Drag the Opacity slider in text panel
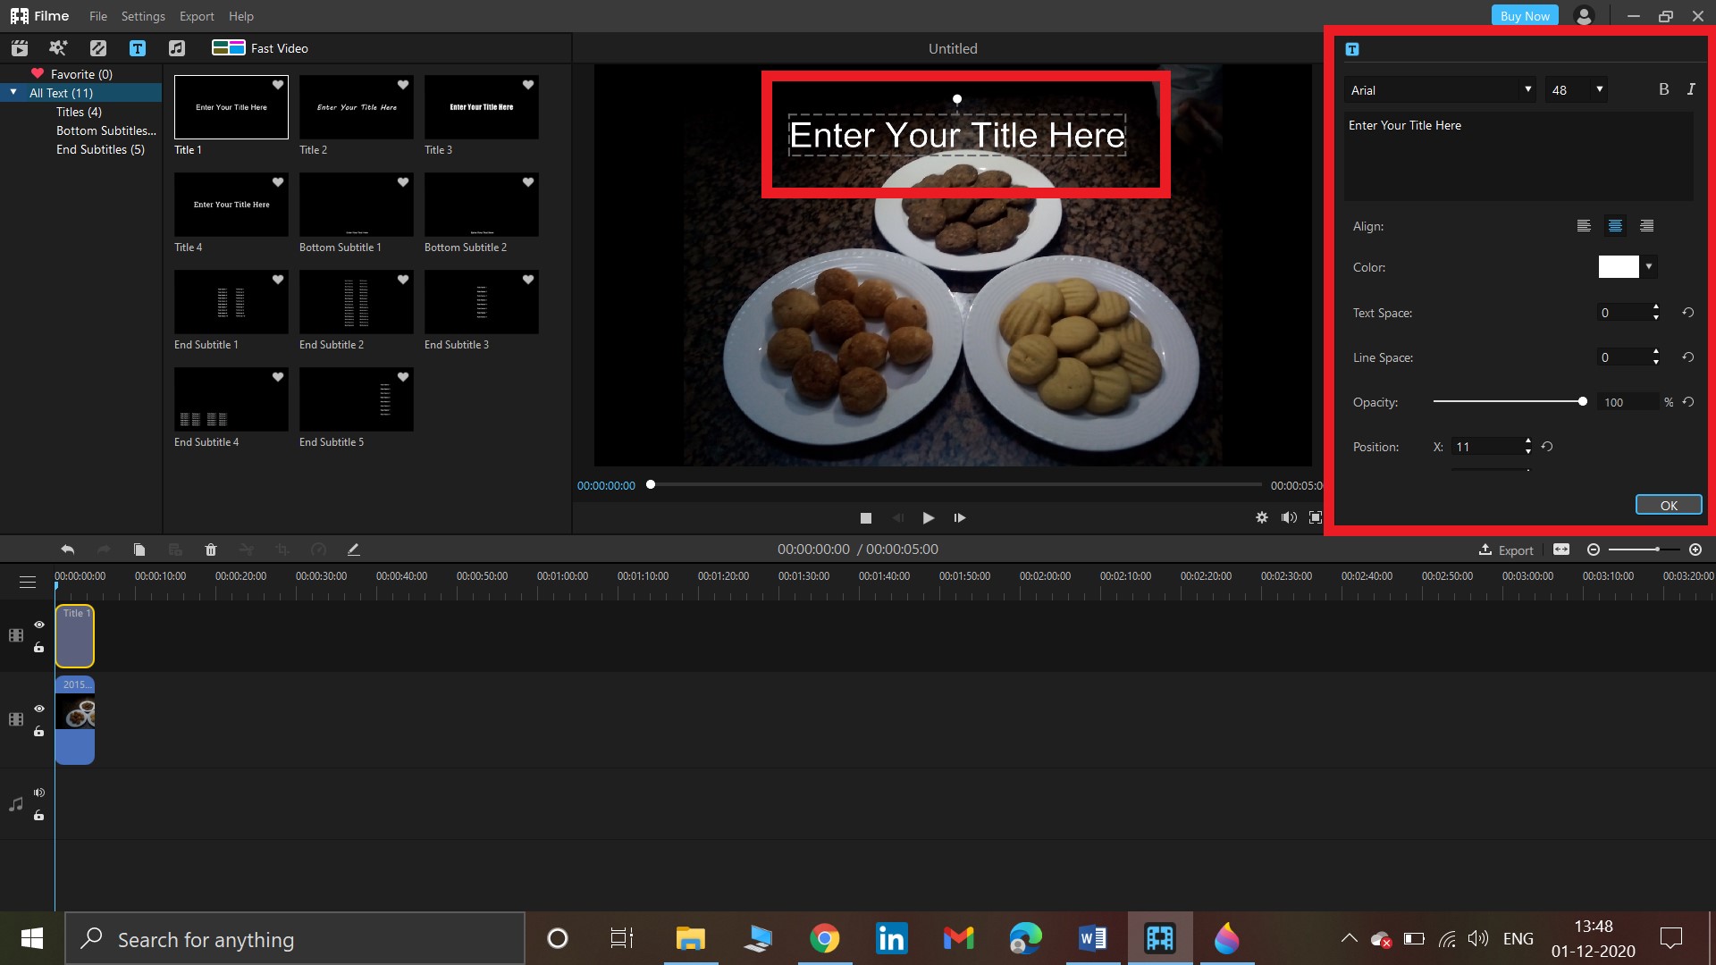The image size is (1716, 965). point(1582,402)
